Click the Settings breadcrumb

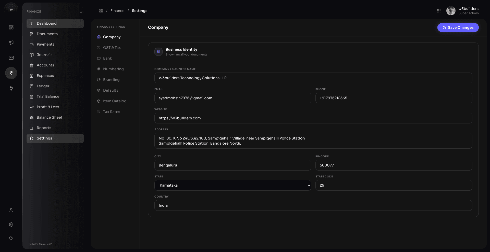click(140, 11)
